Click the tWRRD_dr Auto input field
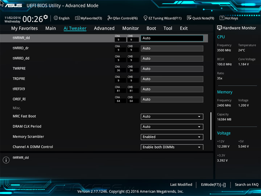 [x=172, y=48]
